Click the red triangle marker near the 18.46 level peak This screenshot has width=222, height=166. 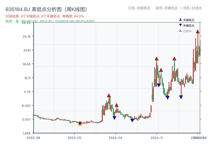(161, 70)
